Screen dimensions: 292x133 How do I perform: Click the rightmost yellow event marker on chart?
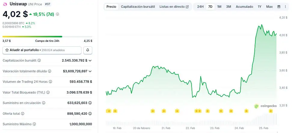point(271,111)
